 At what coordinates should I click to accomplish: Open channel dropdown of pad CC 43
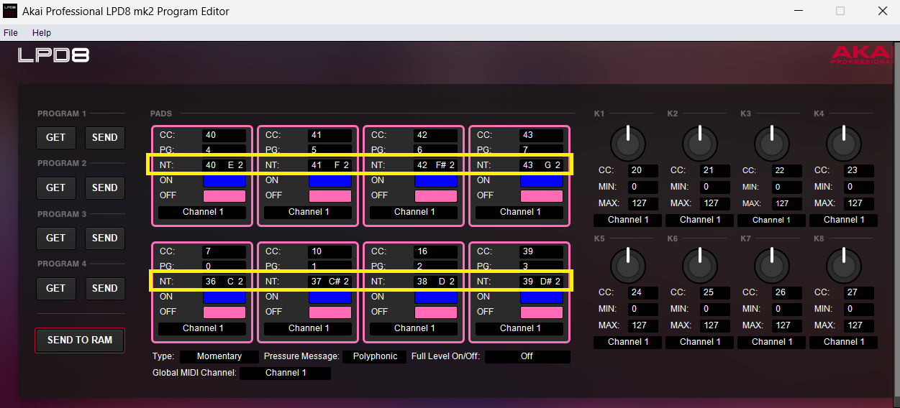(x=519, y=212)
